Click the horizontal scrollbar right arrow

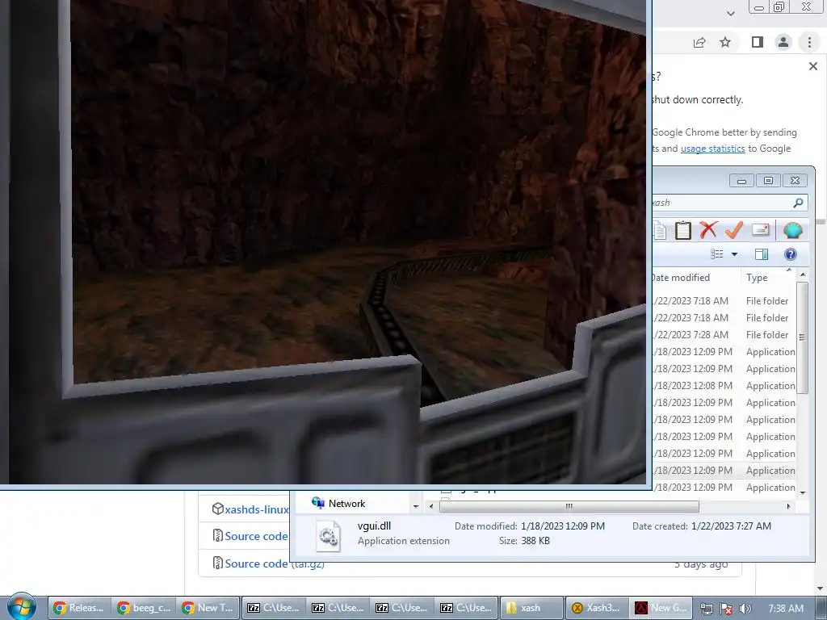pyautogui.click(x=788, y=506)
